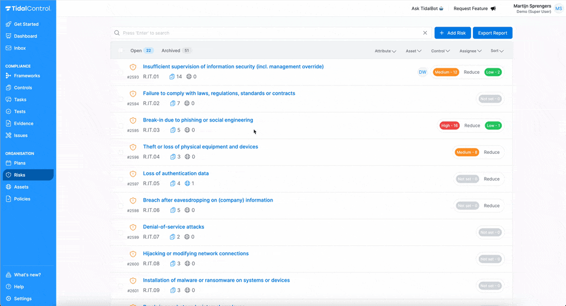This screenshot has height=306, width=566.
Task: Click linked assets globe icon on R.IT.05
Action: [187, 183]
